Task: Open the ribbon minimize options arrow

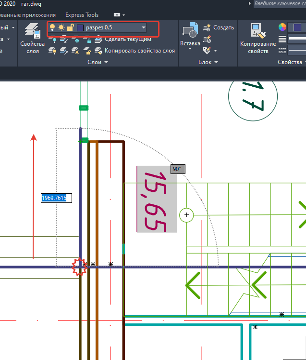Action: tap(124, 15)
